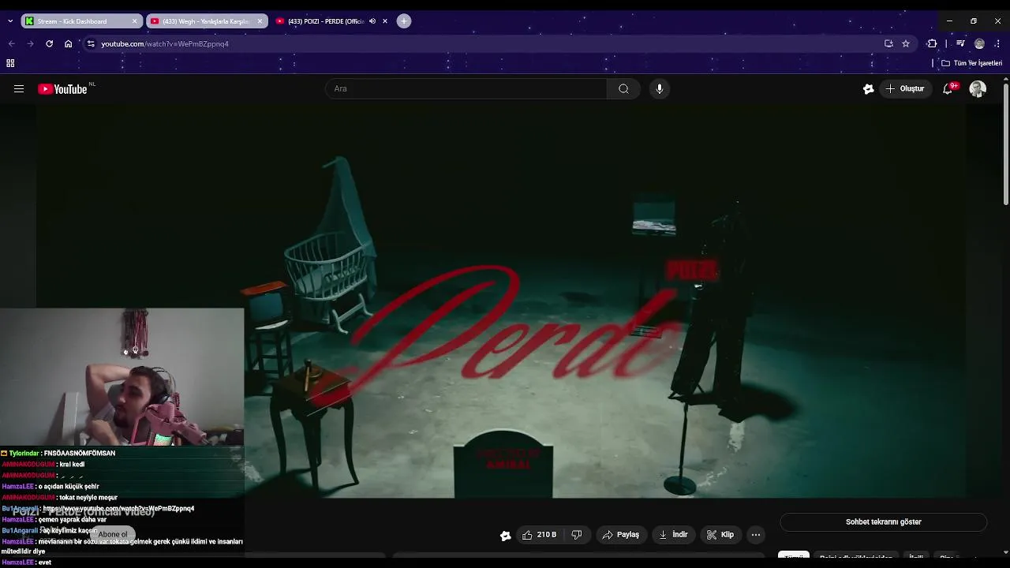The width and height of the screenshot is (1010, 568).
Task: Click the YouTube search magnifier button
Action: click(x=623, y=89)
